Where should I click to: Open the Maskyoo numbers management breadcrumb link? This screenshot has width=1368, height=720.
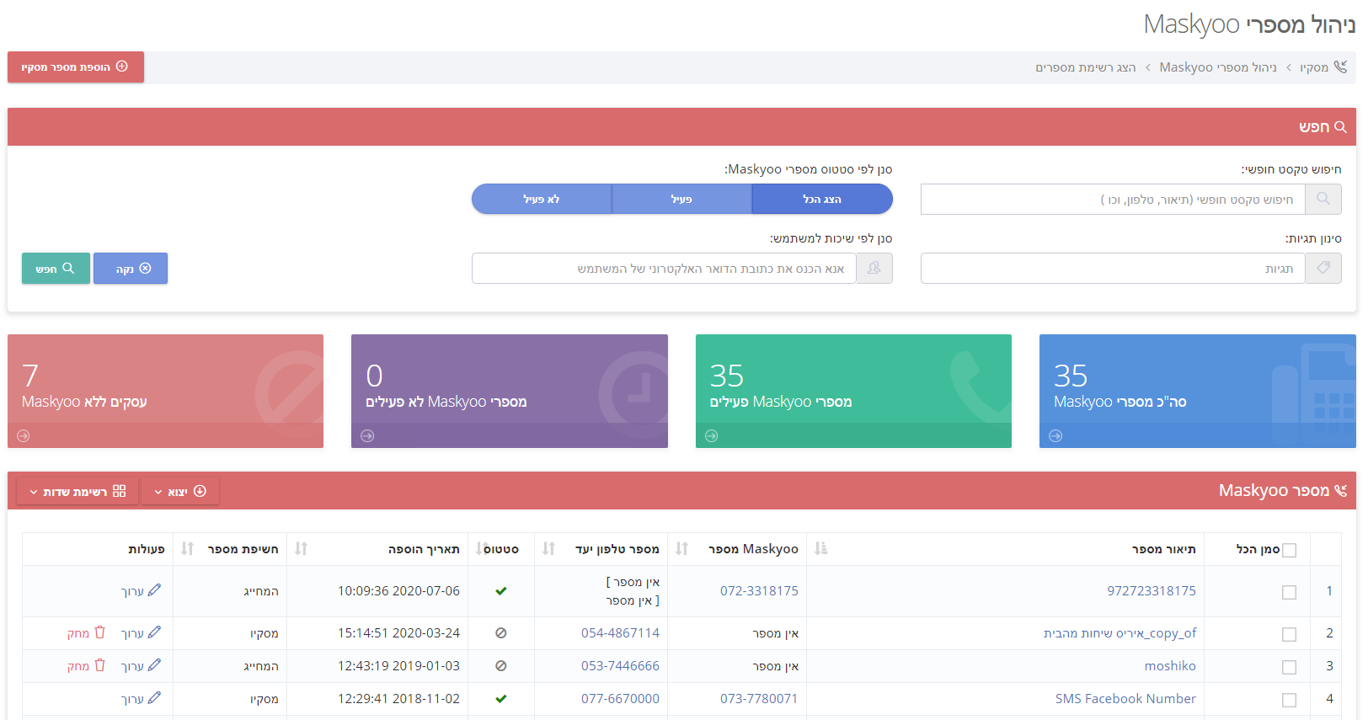[1218, 67]
